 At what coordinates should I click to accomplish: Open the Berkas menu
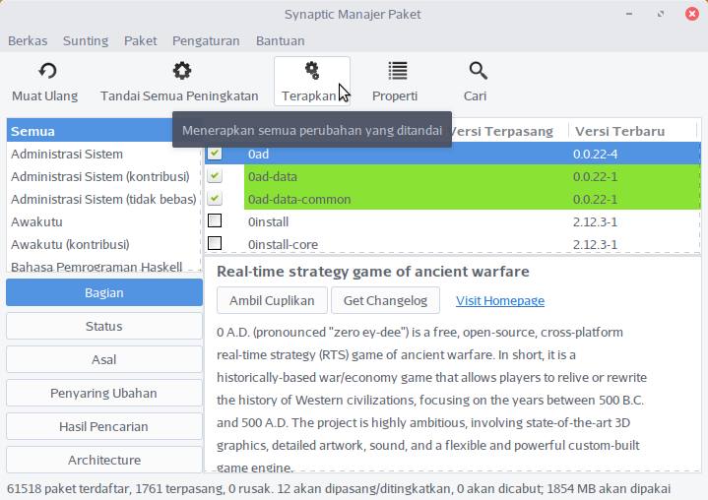[28, 41]
